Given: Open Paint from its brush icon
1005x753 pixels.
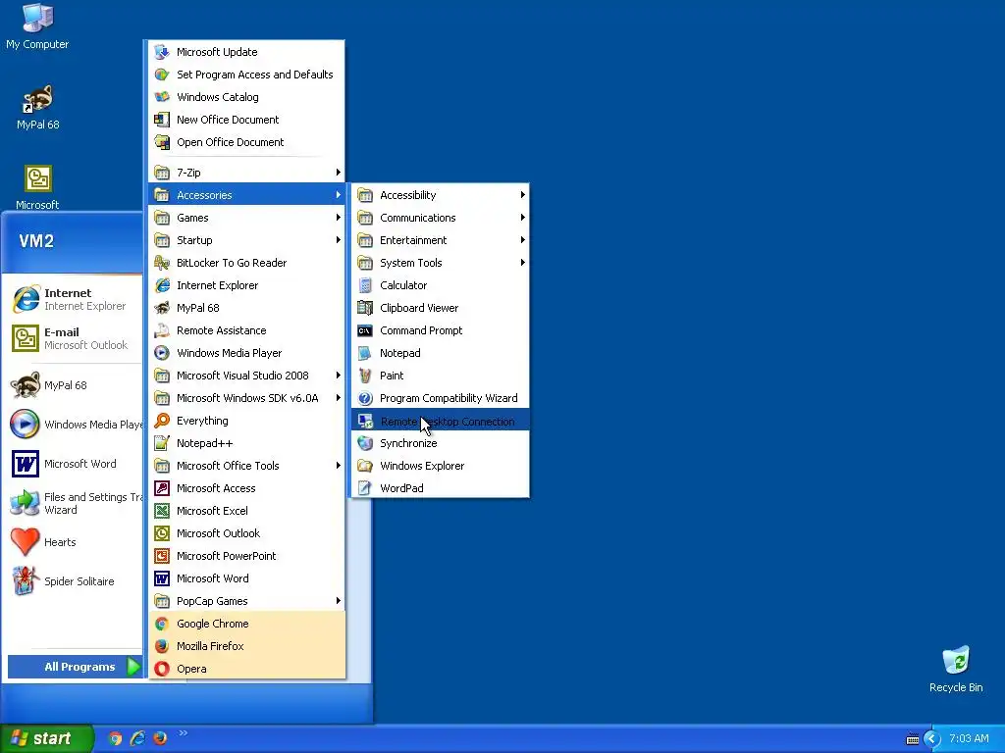Looking at the screenshot, I should pyautogui.click(x=365, y=376).
